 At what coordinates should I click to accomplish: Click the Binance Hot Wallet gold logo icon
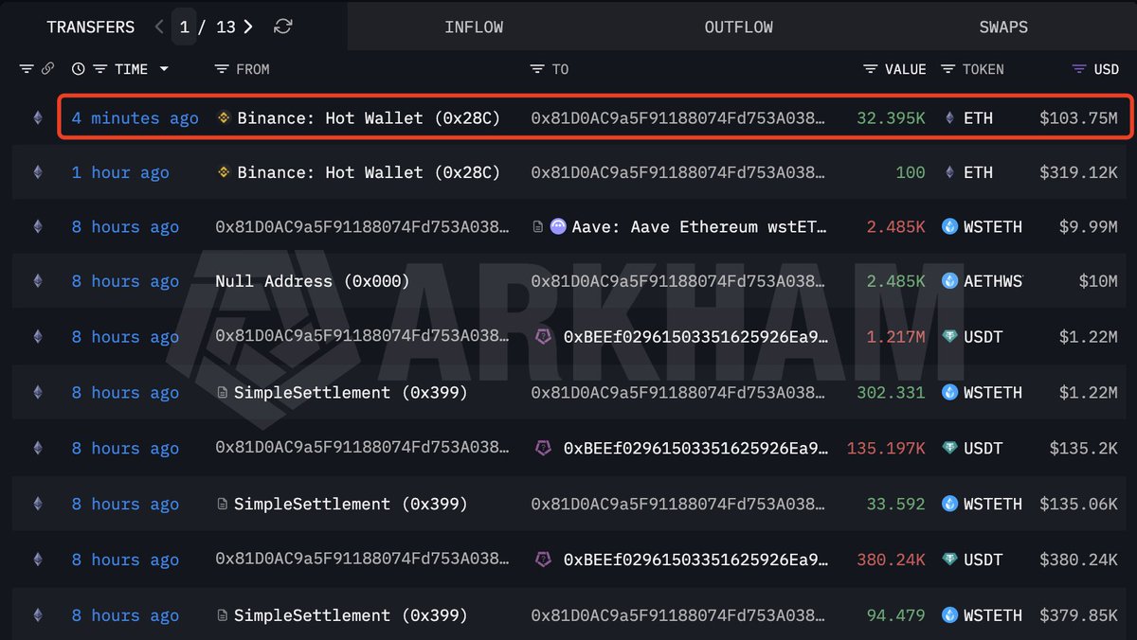pyautogui.click(x=224, y=117)
